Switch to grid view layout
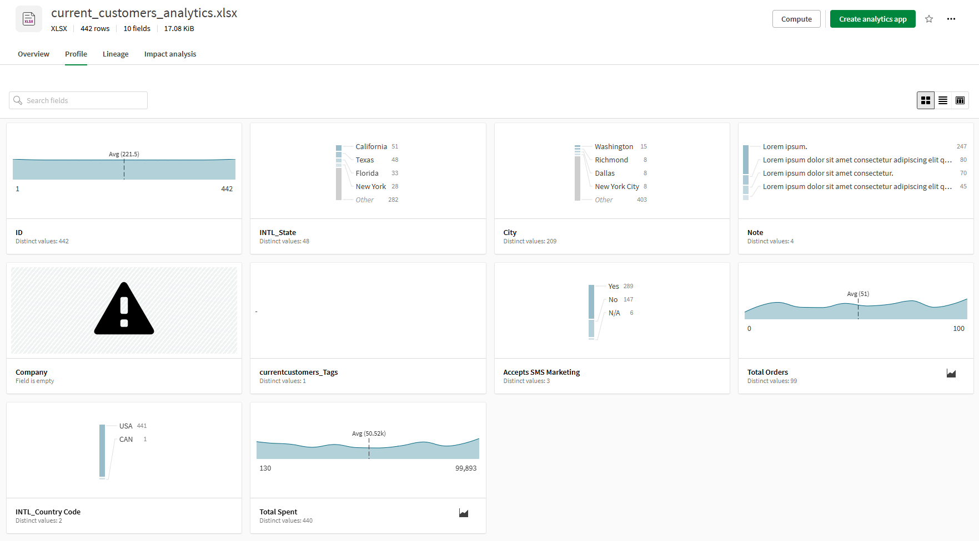 point(925,100)
